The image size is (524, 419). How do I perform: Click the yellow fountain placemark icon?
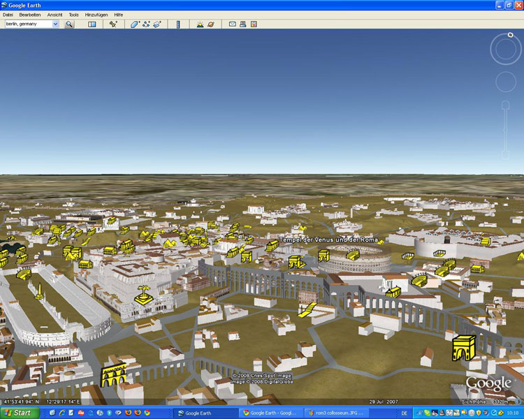(x=144, y=295)
